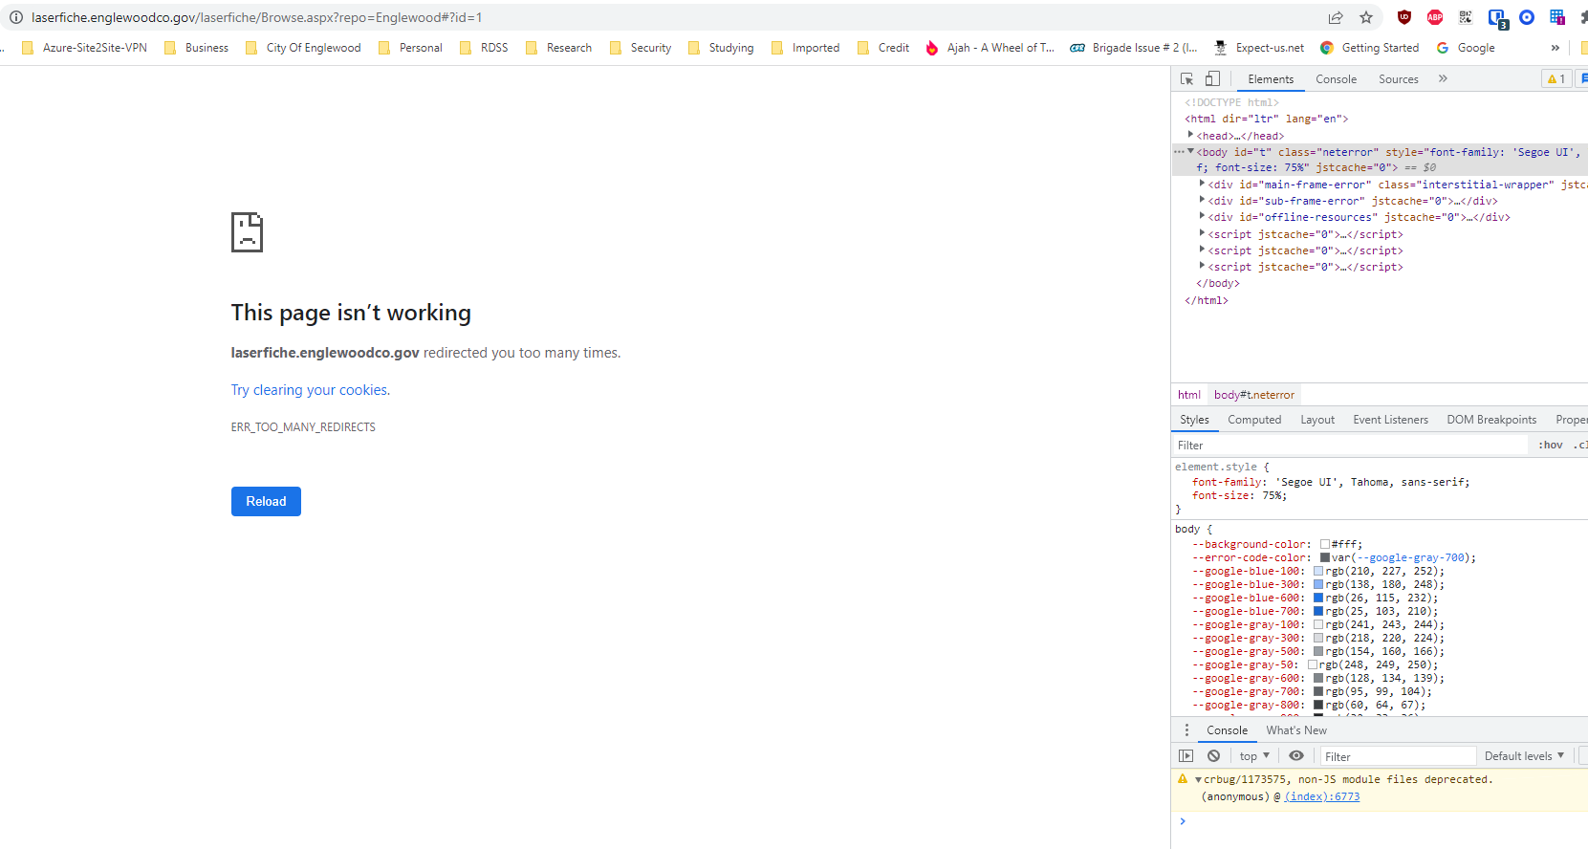This screenshot has height=849, width=1588.
Task: Select the inspect element picker tool
Action: click(1186, 79)
